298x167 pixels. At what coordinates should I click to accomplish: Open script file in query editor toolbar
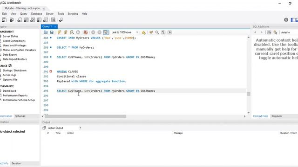point(46,32)
